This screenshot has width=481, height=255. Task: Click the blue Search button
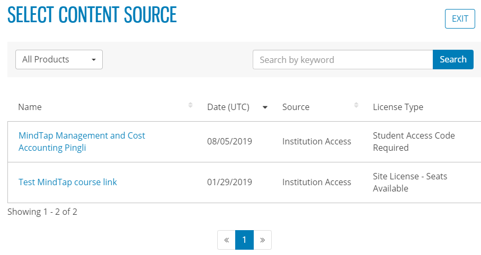453,59
